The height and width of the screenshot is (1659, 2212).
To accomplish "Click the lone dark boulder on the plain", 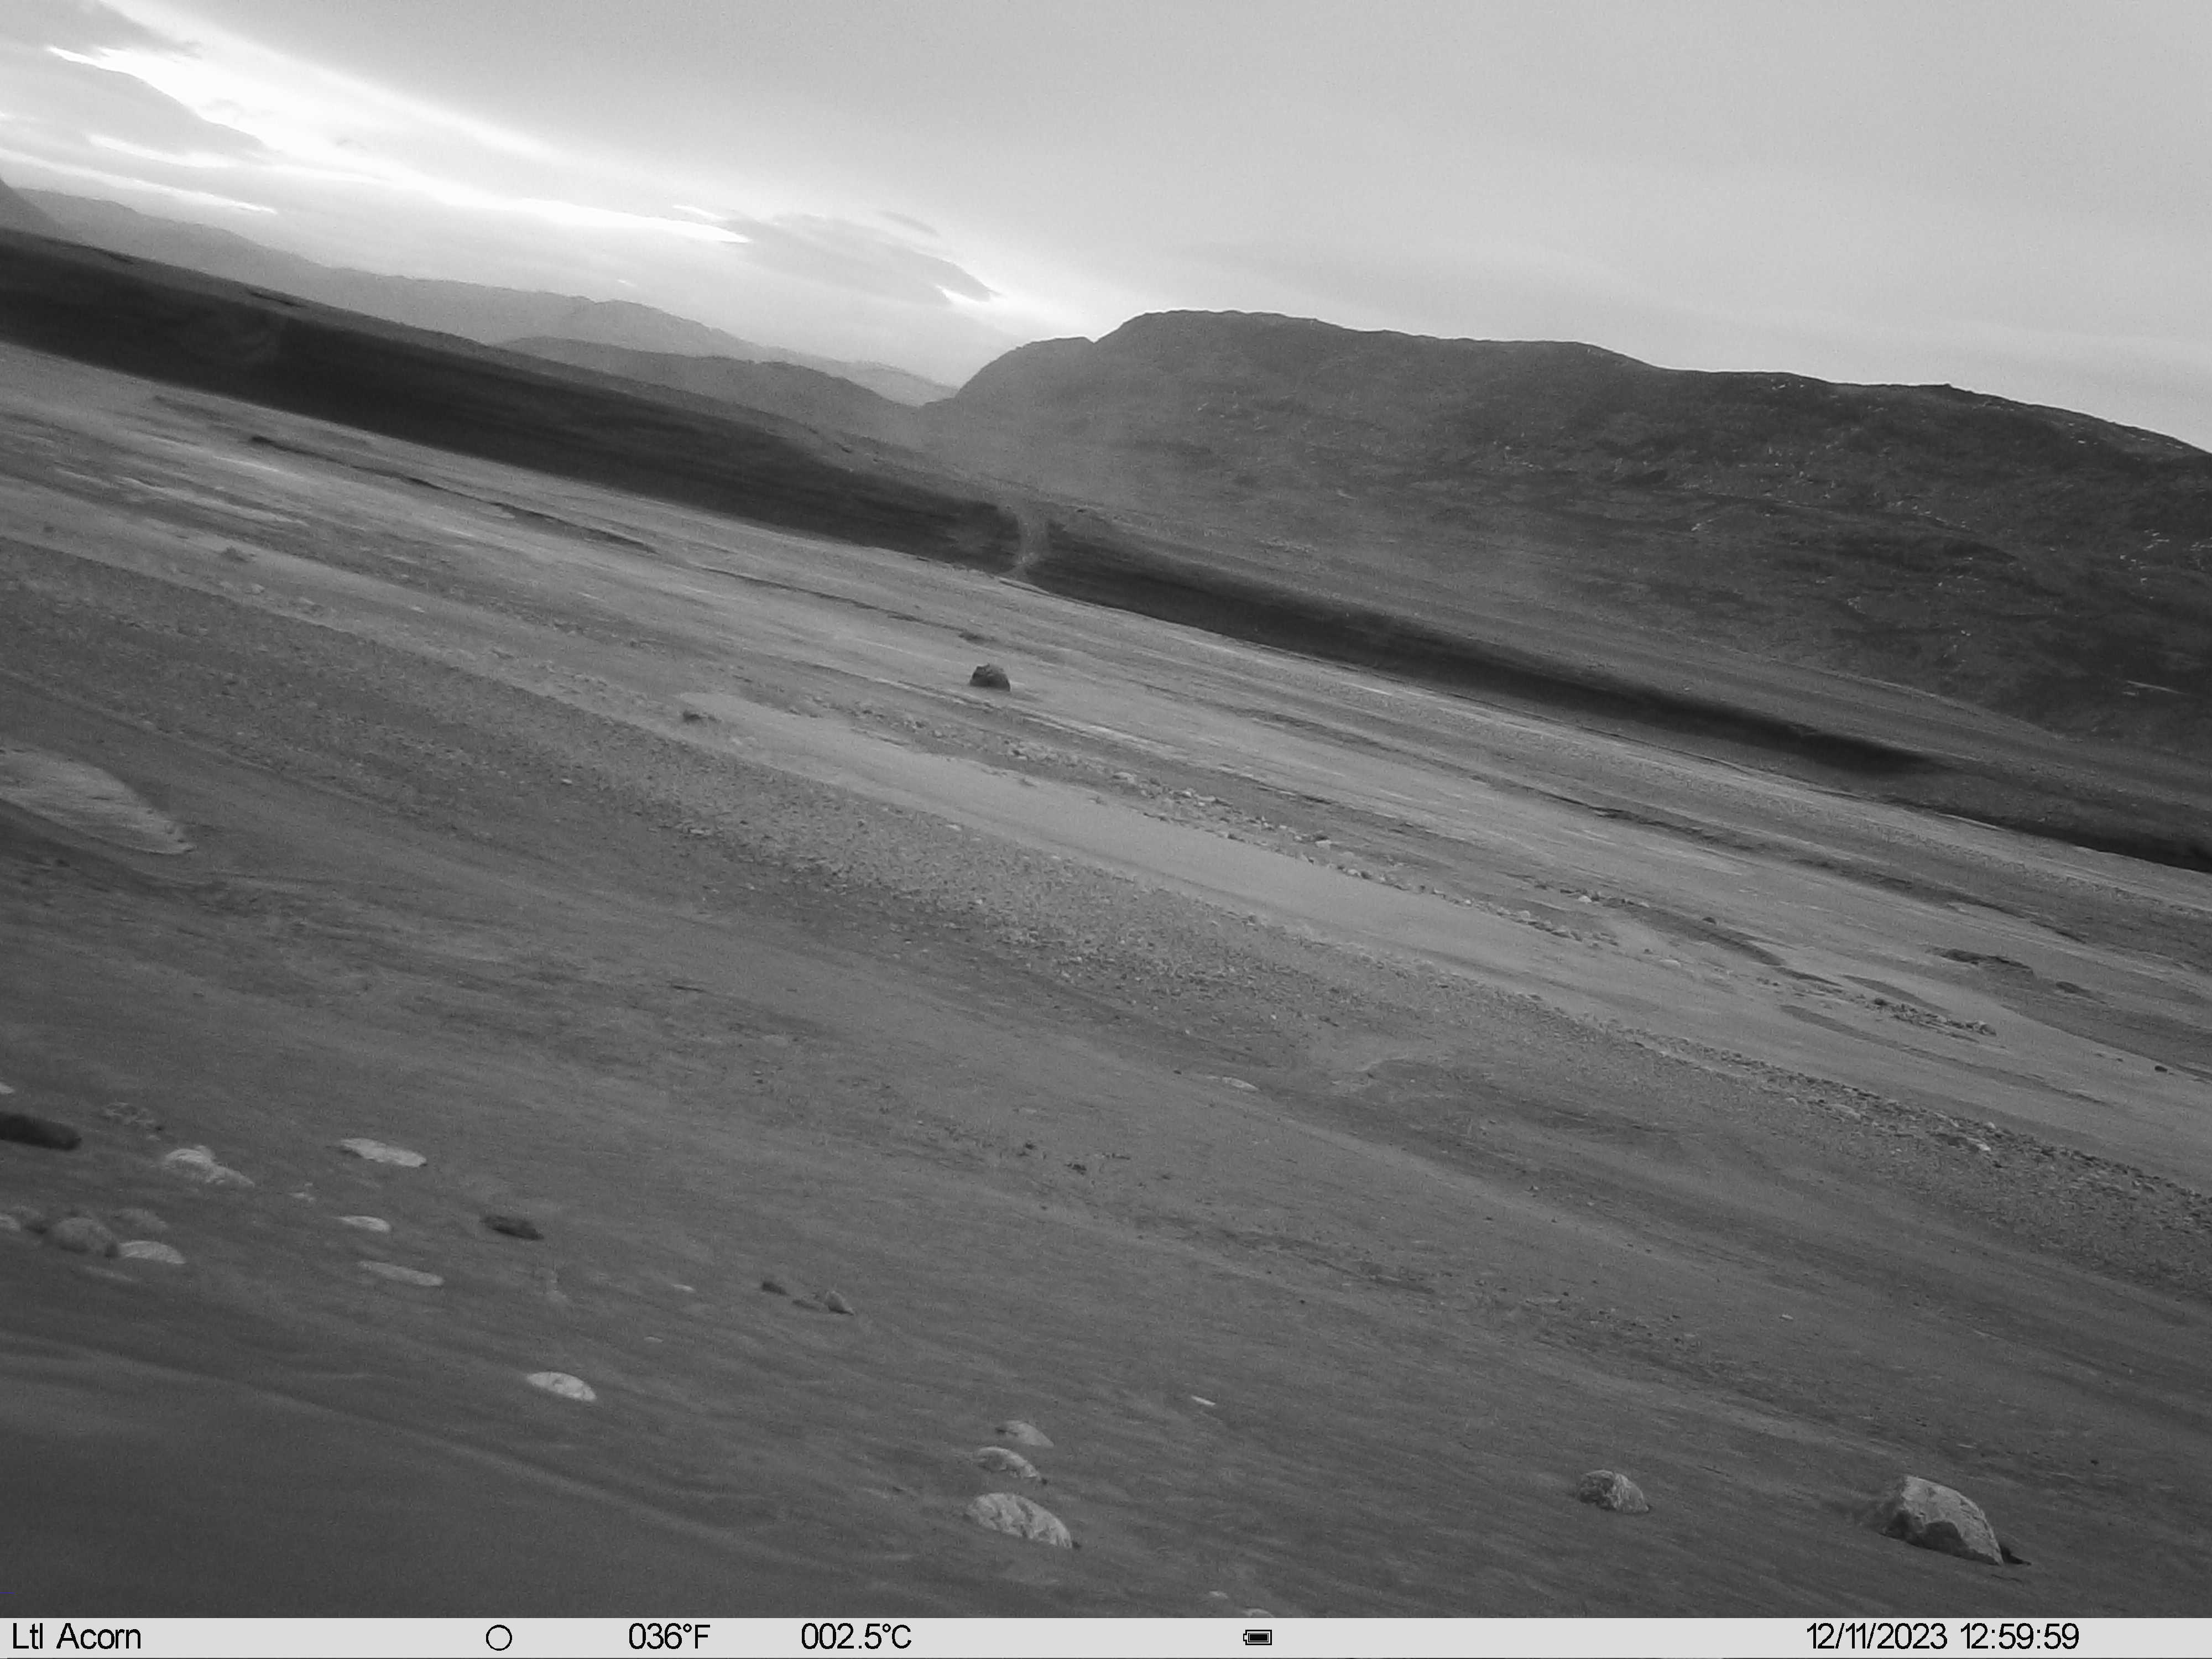I will (990, 677).
